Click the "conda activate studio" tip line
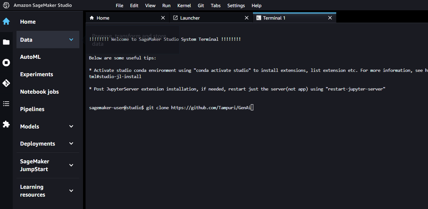The image size is (428, 209). tap(258, 70)
